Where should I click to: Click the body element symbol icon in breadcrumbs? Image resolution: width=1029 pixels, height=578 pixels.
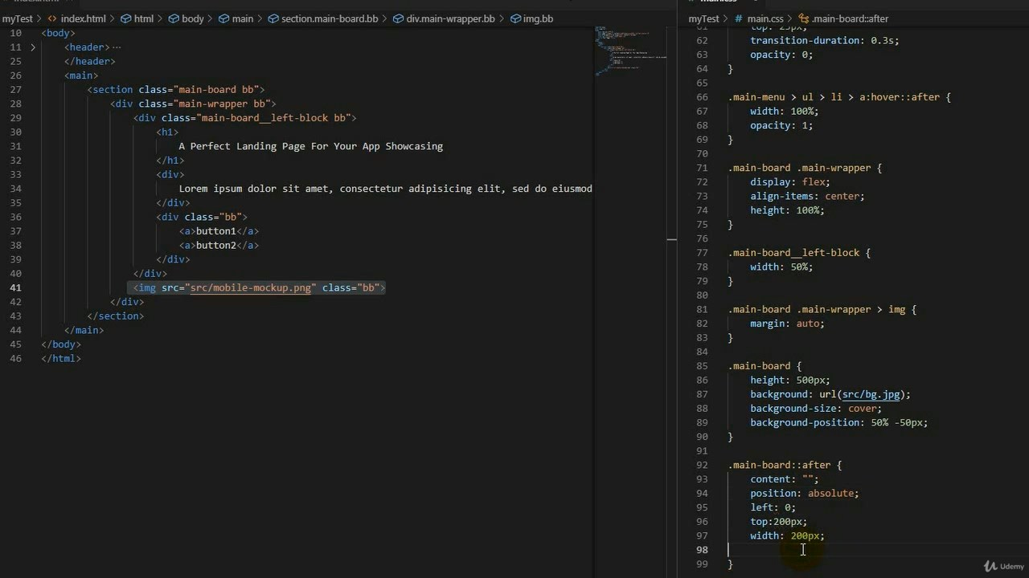click(x=173, y=18)
